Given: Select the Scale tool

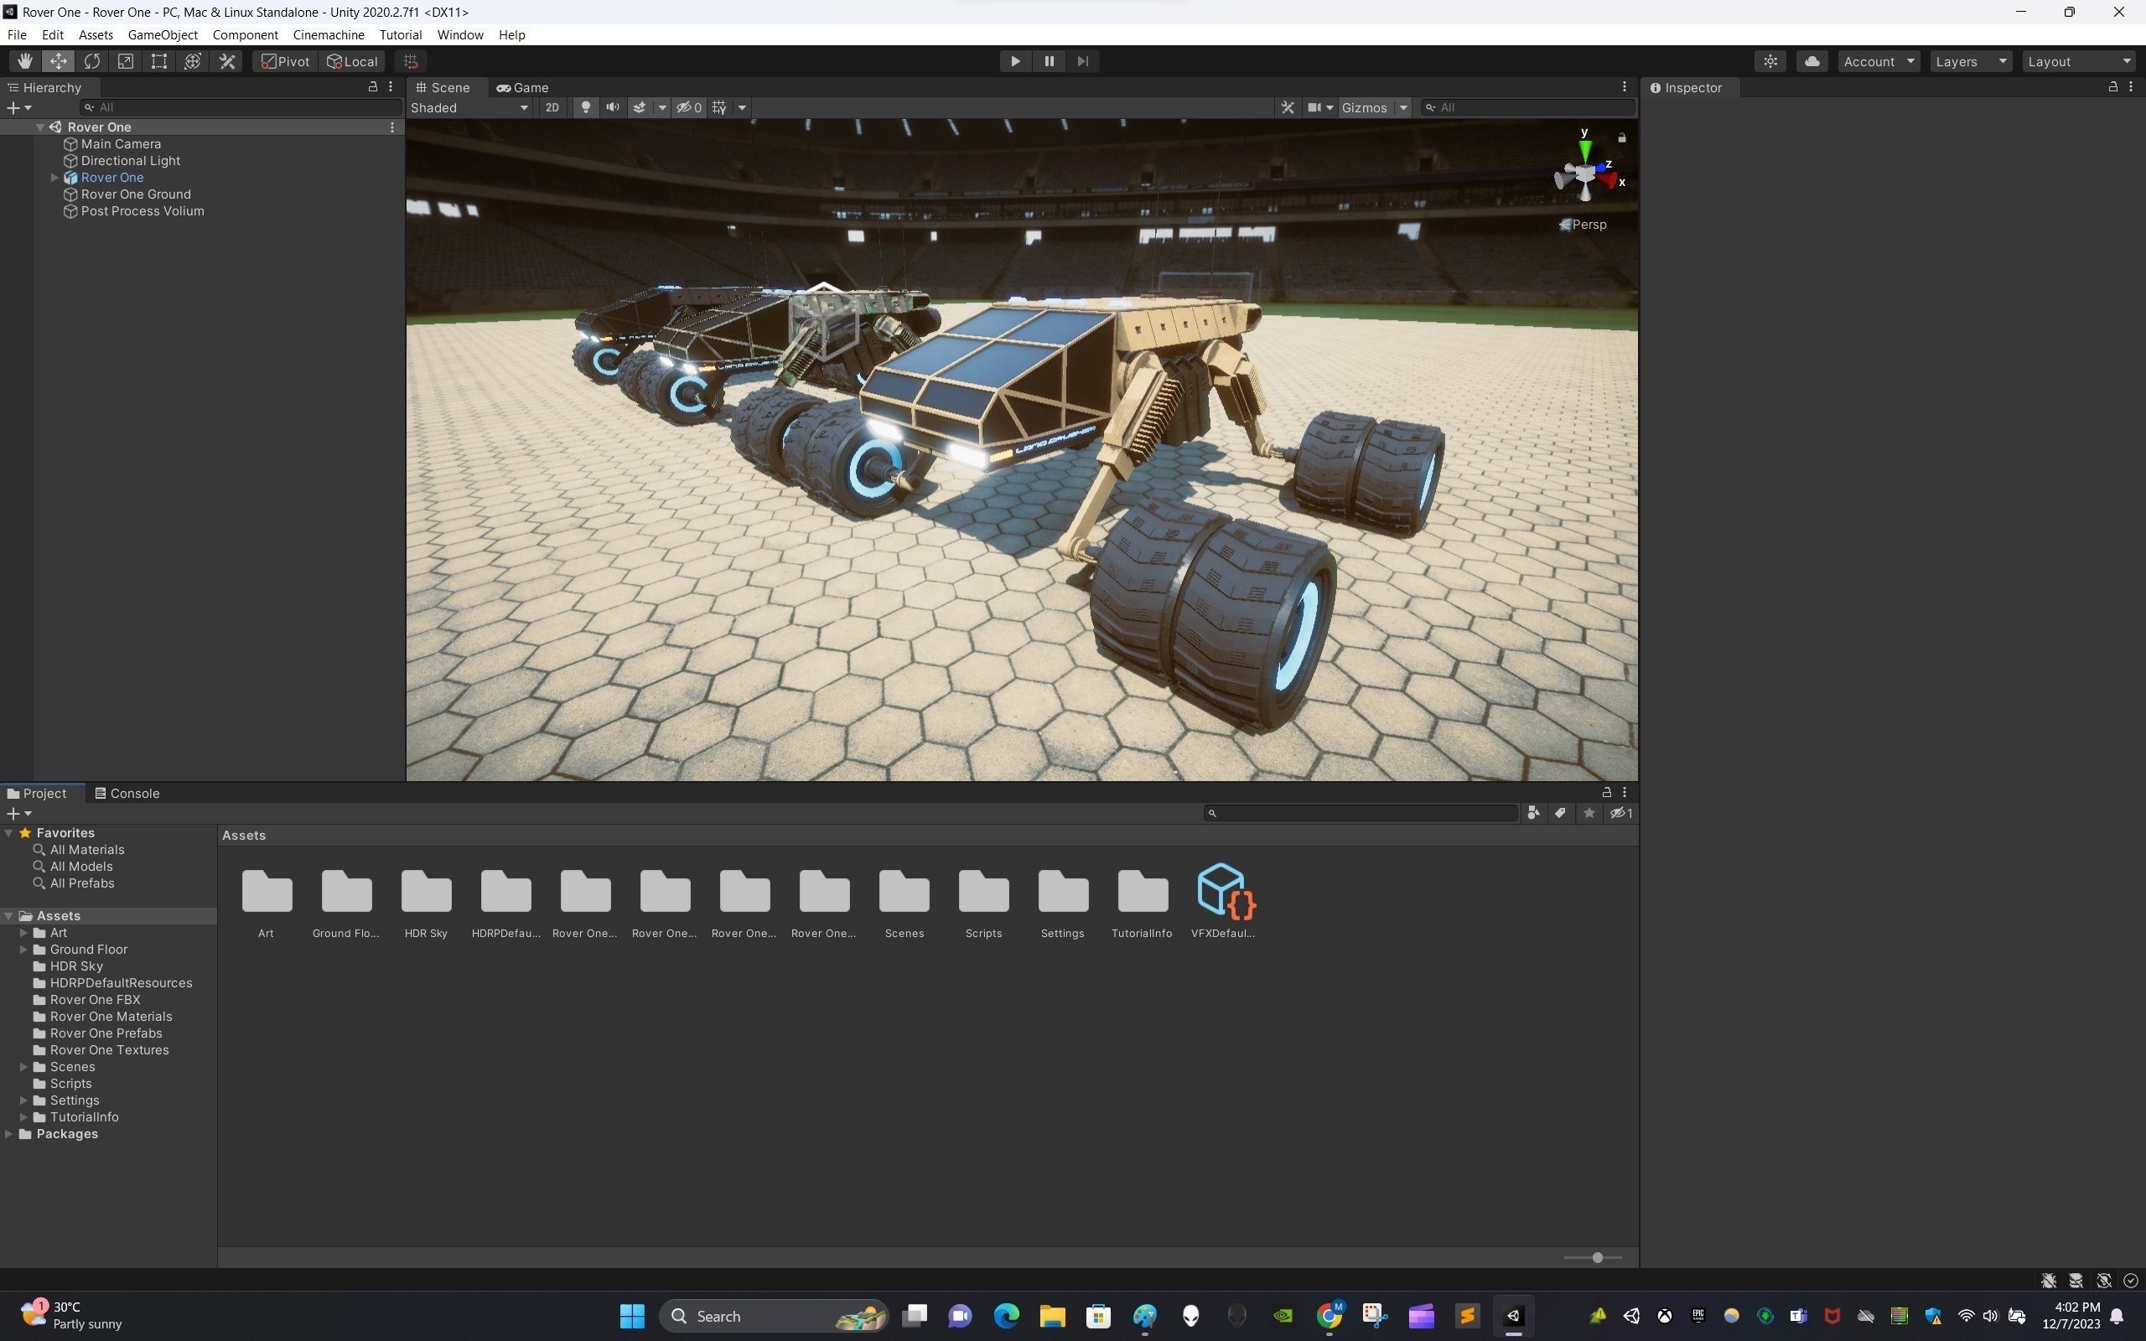Looking at the screenshot, I should tap(126, 61).
